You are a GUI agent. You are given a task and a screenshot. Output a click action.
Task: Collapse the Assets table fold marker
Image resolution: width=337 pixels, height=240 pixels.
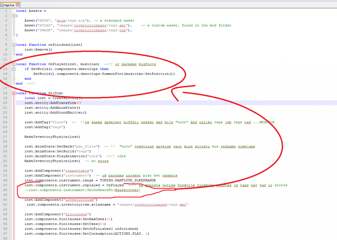(13, 16)
